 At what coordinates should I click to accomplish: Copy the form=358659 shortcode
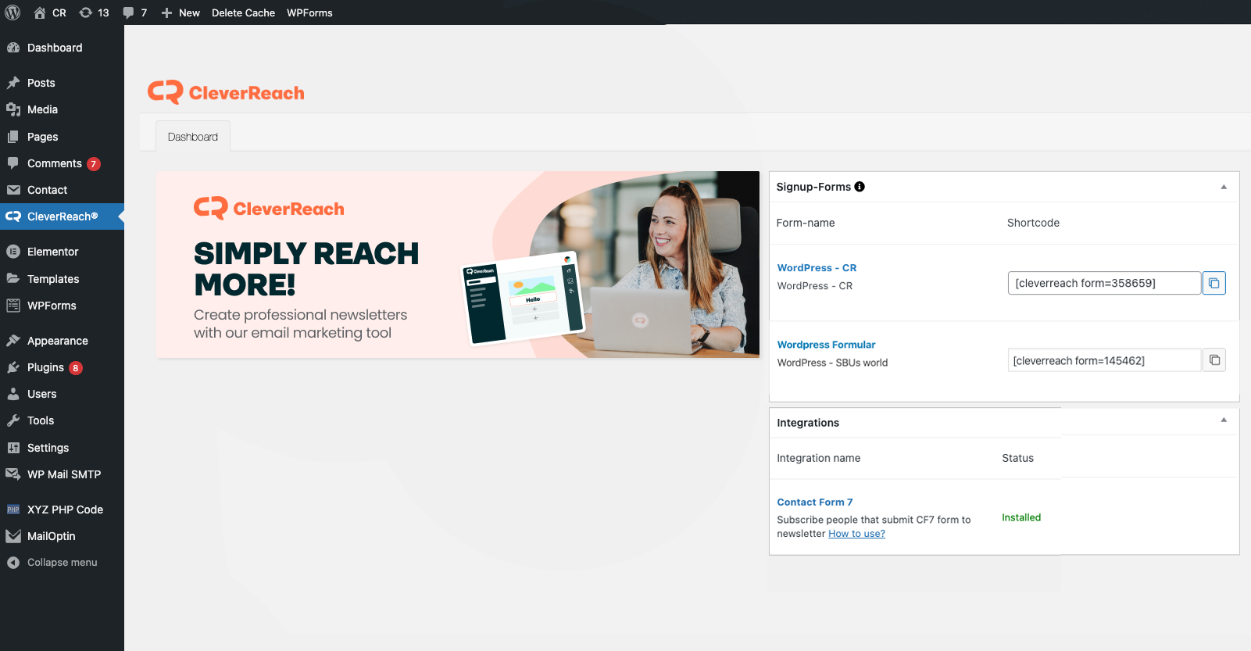click(1213, 283)
